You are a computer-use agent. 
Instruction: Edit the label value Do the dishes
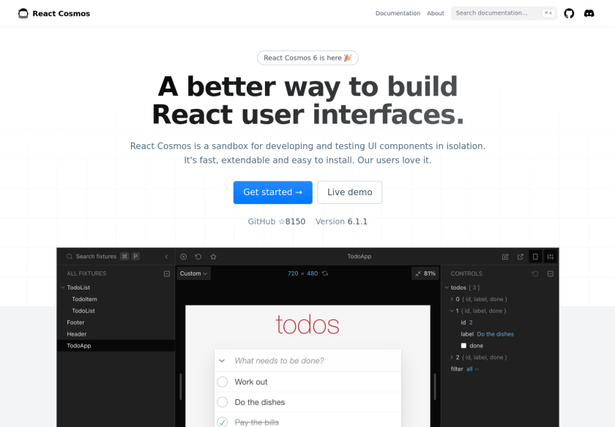[x=496, y=334]
